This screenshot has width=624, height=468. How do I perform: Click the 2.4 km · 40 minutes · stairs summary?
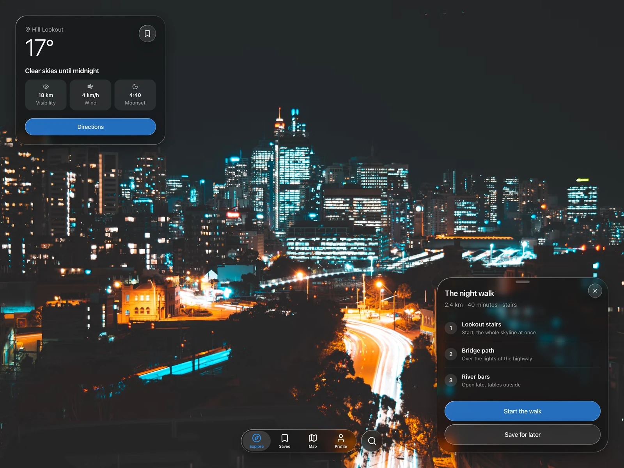(x=480, y=305)
